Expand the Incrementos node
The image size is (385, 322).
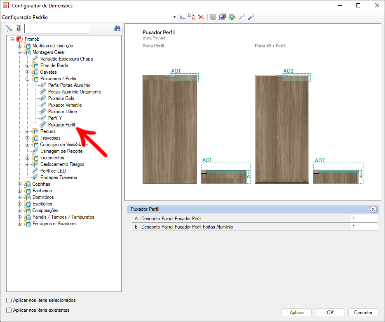(27, 158)
